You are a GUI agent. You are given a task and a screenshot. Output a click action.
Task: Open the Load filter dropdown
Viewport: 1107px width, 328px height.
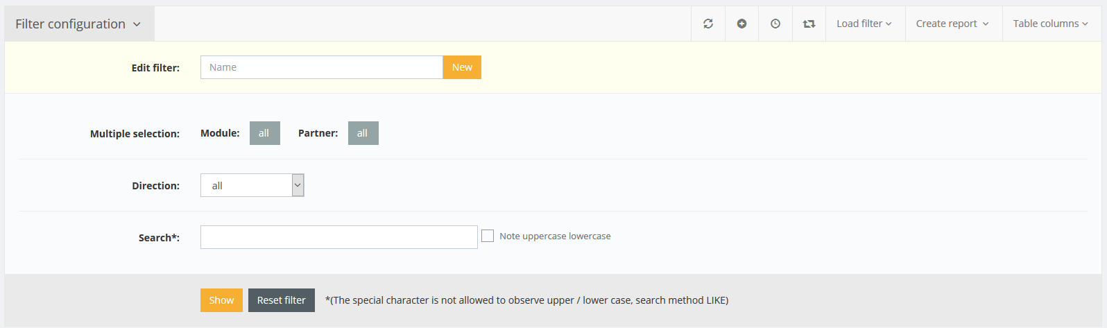[x=864, y=24]
